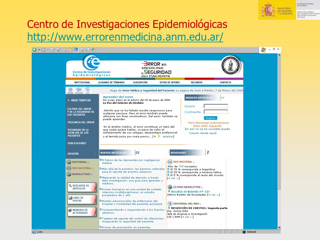Open Memoria de Actividades button
320x240 pixels.
[82, 211]
